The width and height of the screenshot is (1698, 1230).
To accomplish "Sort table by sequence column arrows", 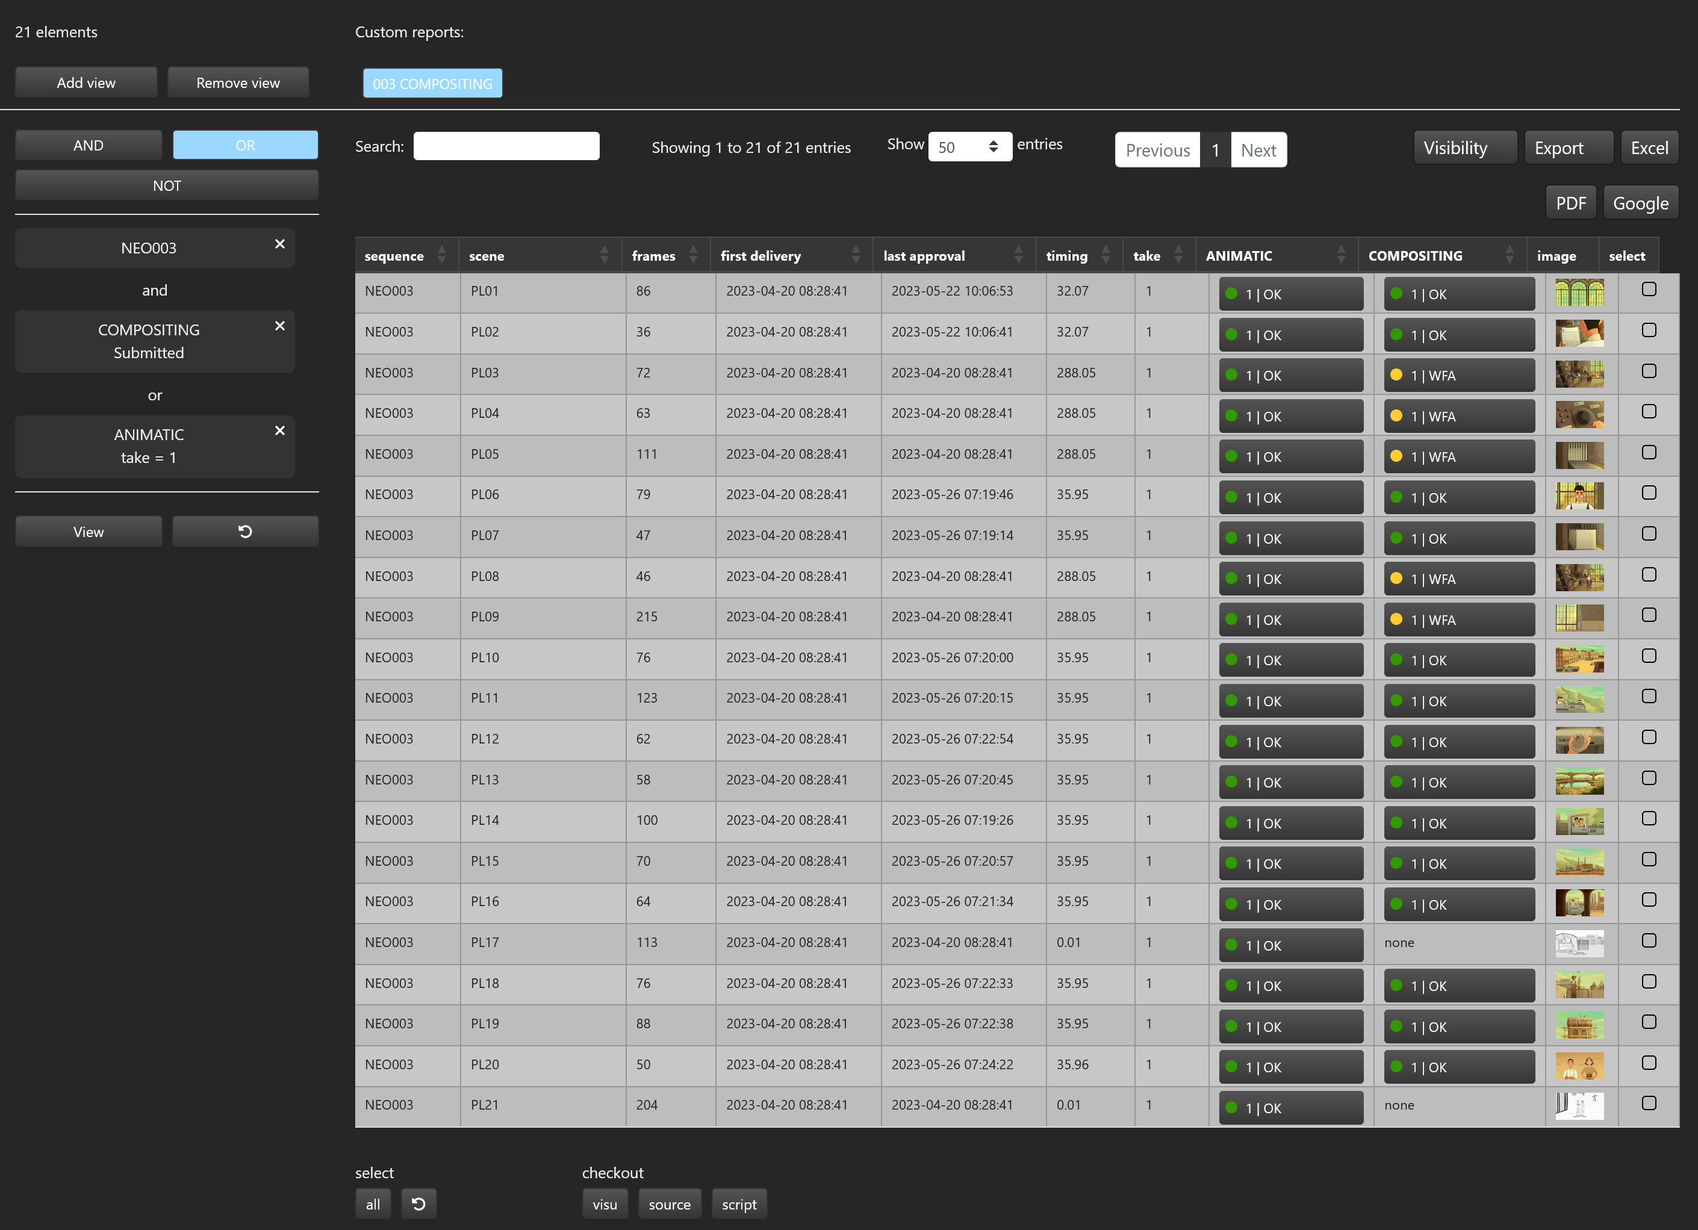I will (x=442, y=255).
